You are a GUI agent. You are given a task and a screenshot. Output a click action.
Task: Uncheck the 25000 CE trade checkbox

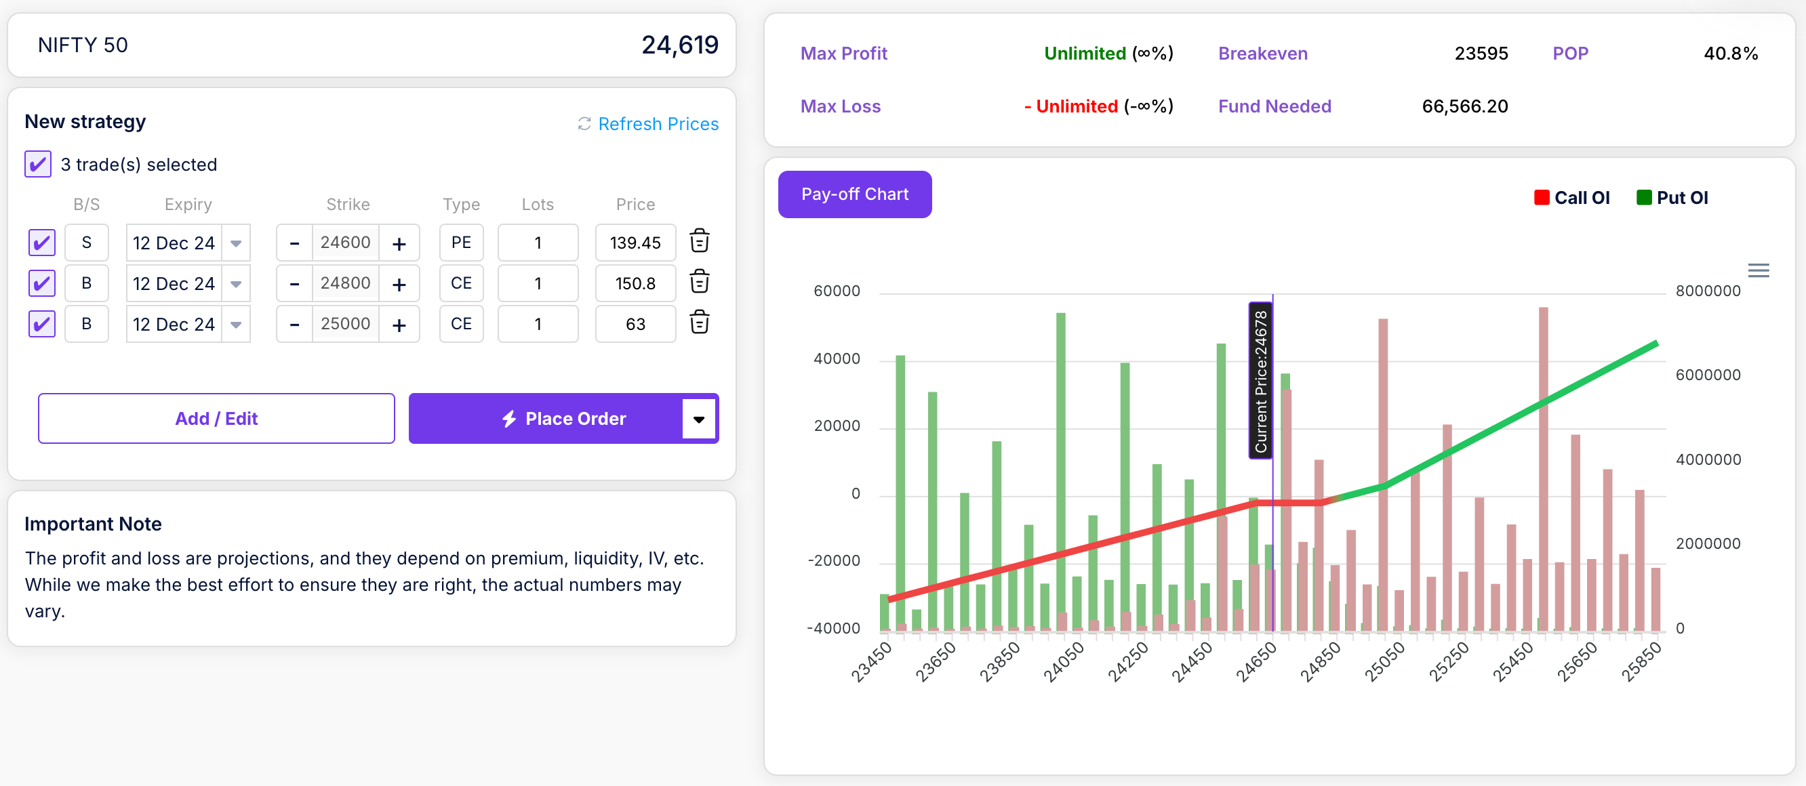pyautogui.click(x=42, y=324)
